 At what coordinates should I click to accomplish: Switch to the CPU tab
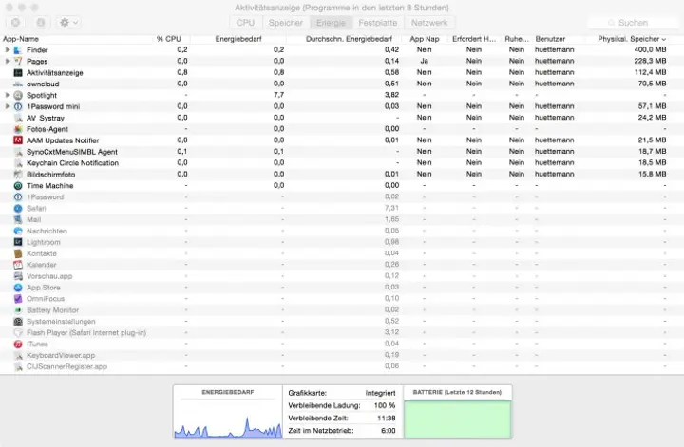click(245, 22)
